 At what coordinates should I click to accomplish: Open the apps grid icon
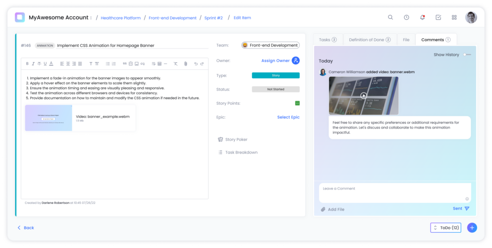[x=454, y=17]
